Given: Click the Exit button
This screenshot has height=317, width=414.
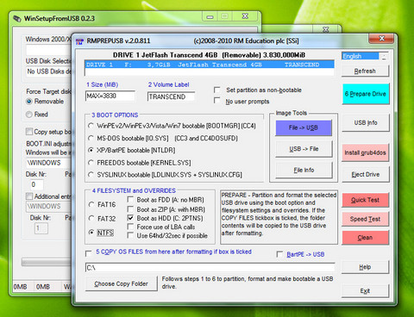Looking at the screenshot, I should coord(365,291).
